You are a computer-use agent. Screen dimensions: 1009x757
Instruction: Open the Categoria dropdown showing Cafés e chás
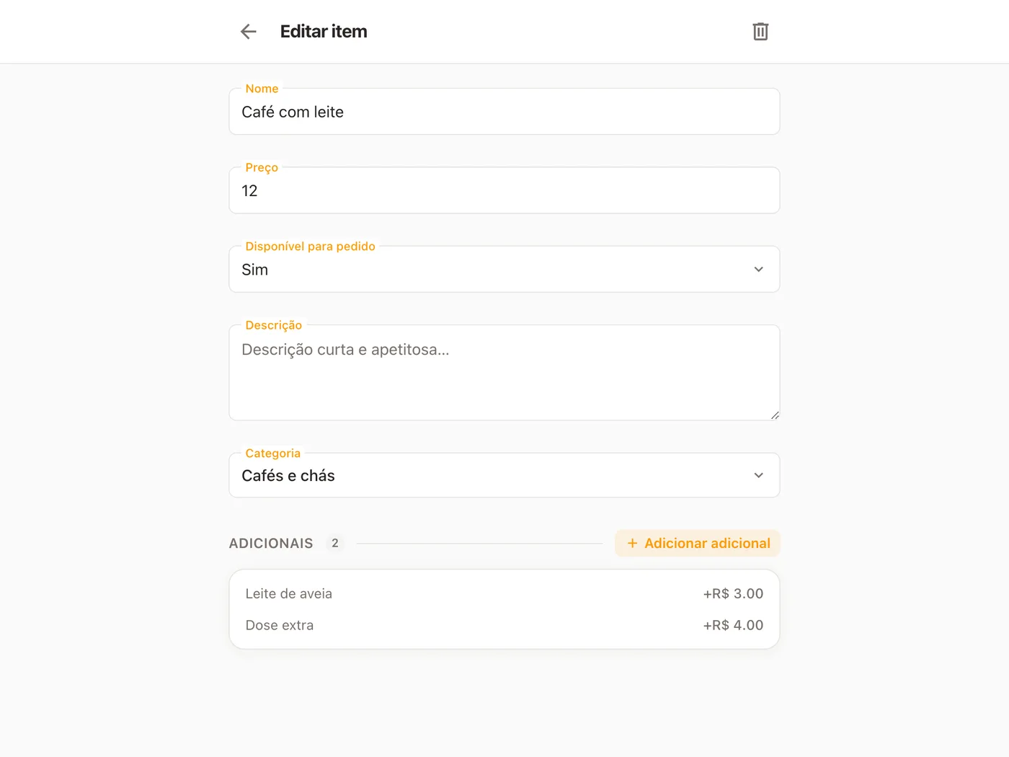click(504, 475)
